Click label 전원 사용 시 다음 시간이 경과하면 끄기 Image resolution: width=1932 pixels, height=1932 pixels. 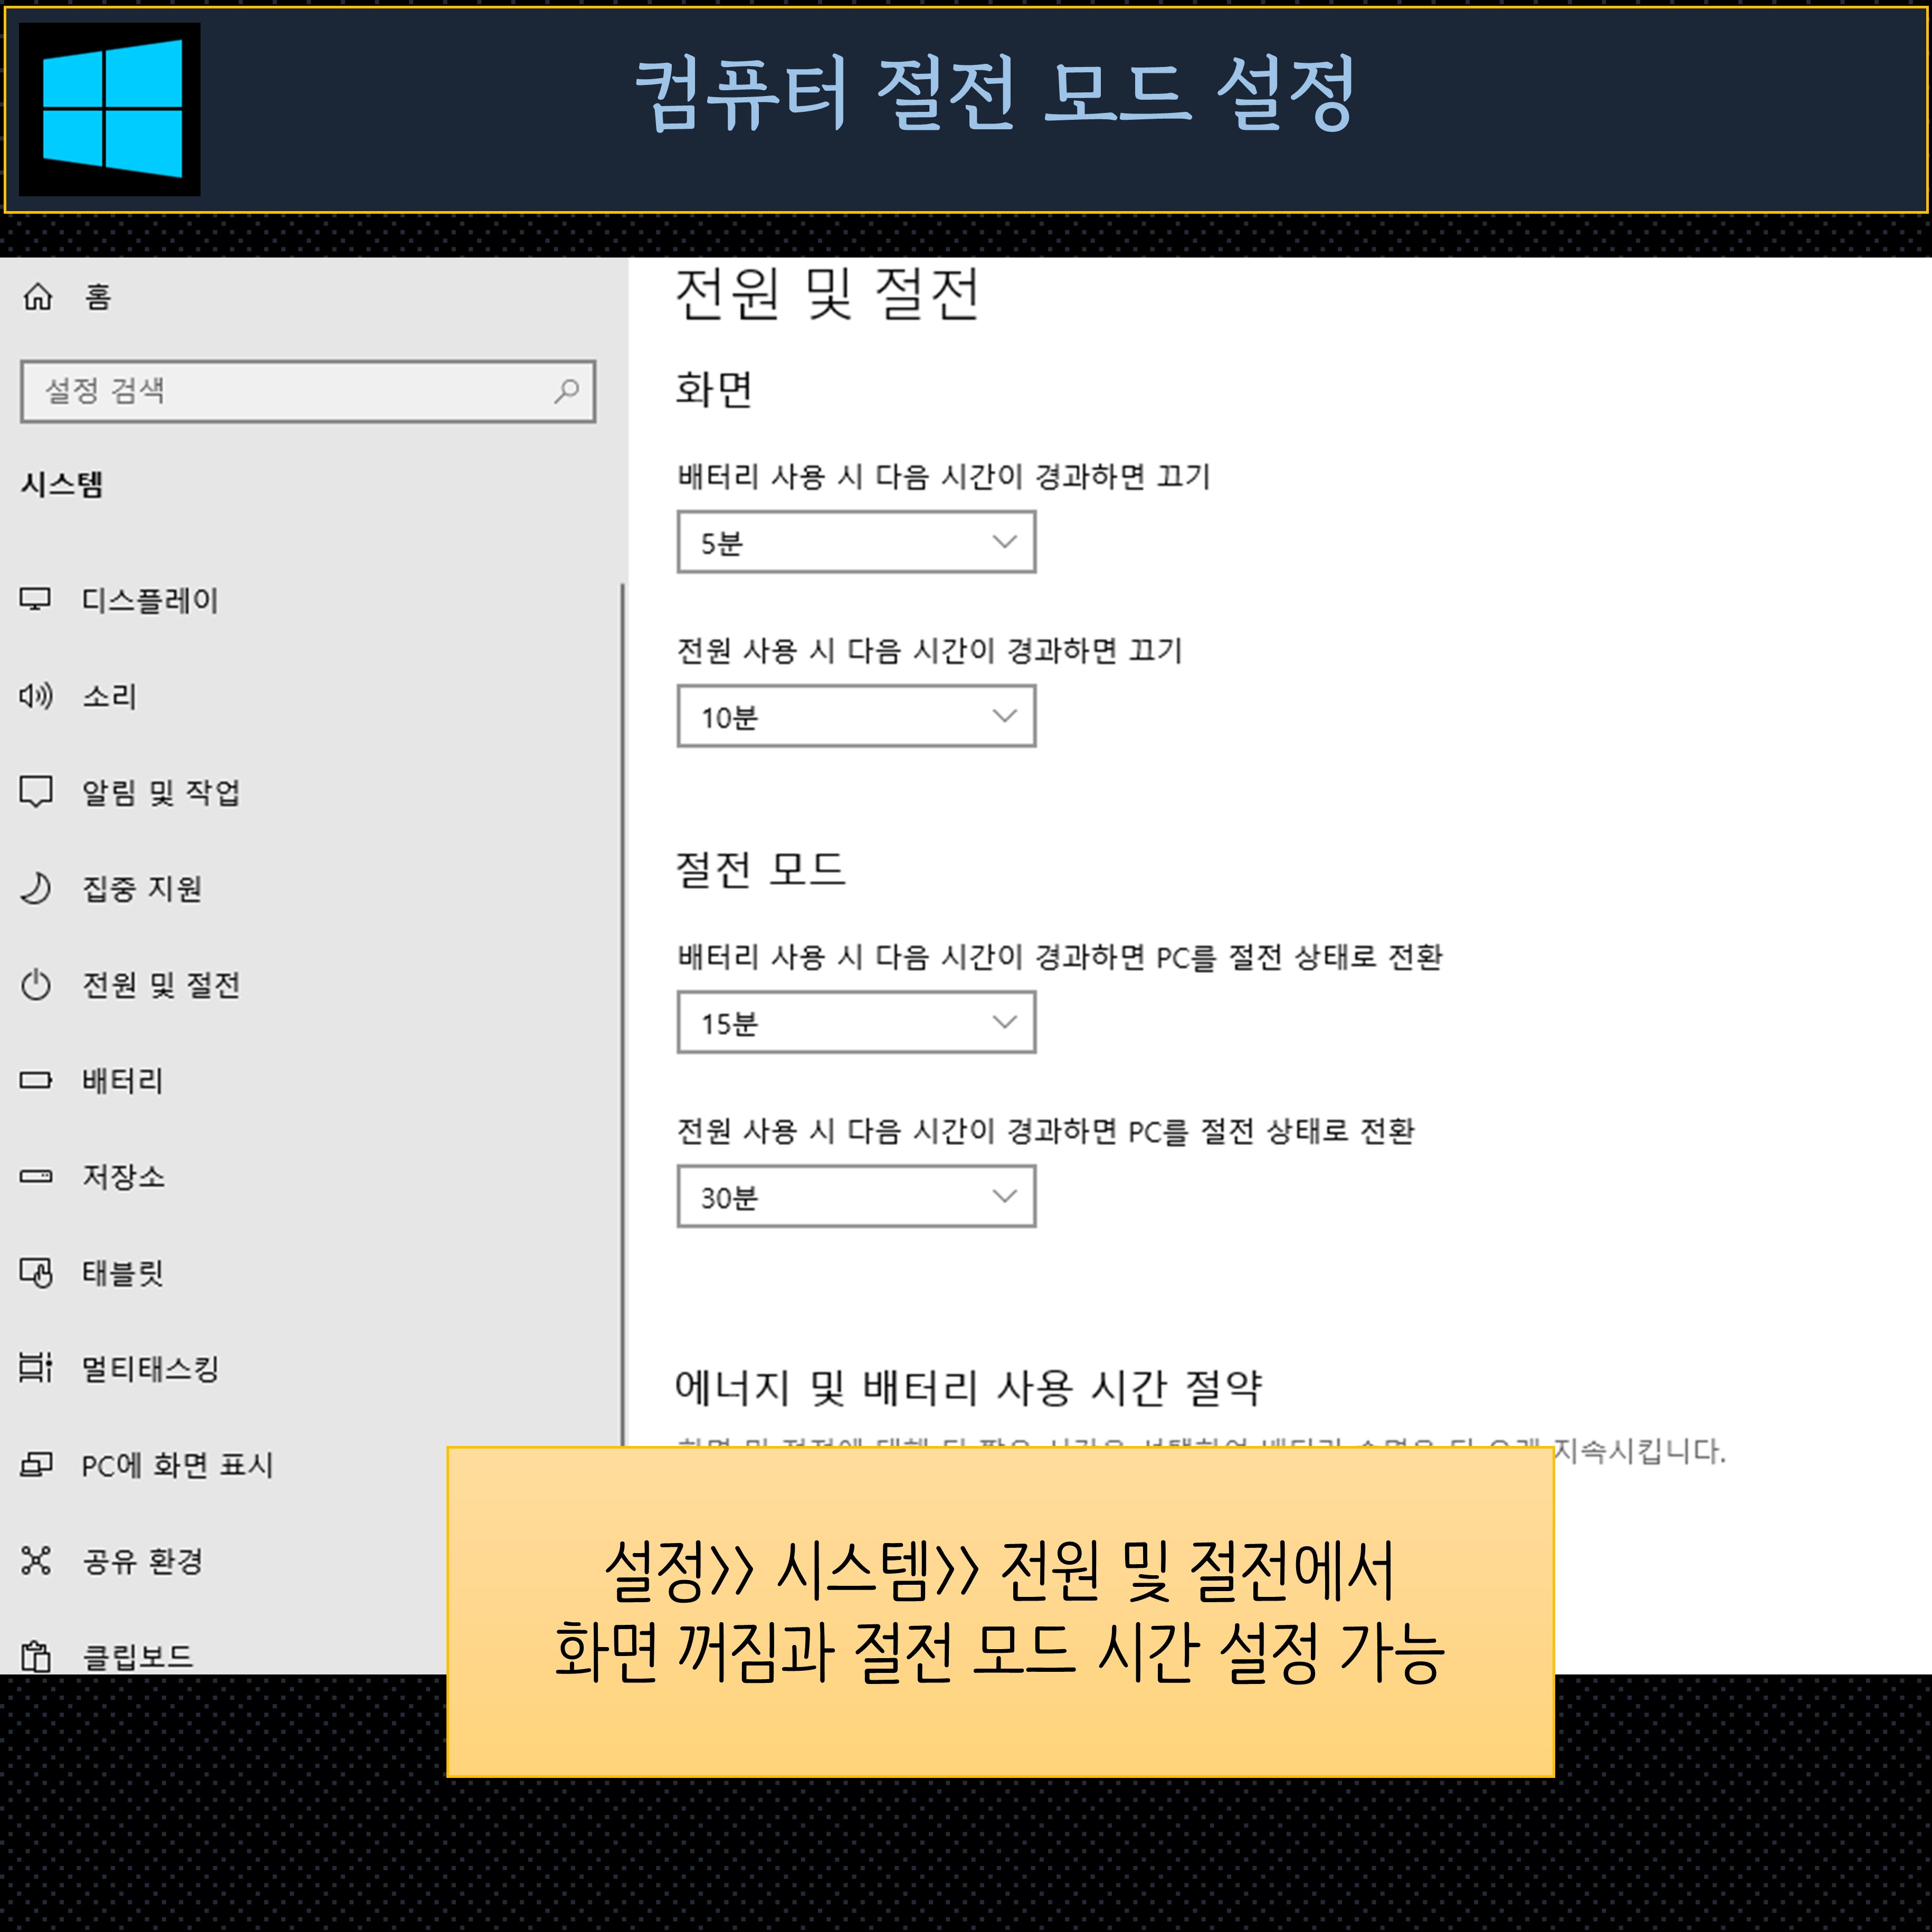pos(930,651)
